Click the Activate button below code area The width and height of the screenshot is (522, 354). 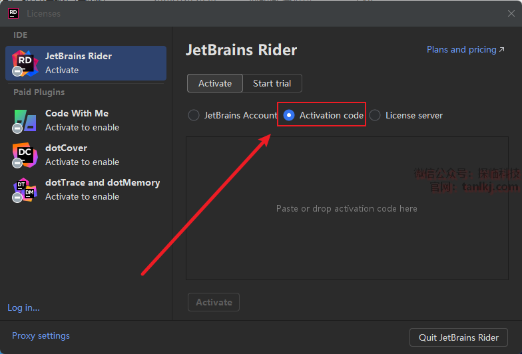pyautogui.click(x=214, y=302)
